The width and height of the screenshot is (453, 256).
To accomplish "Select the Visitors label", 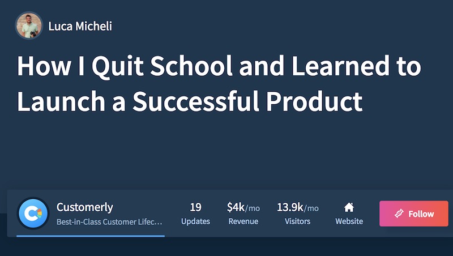I will [x=297, y=221].
